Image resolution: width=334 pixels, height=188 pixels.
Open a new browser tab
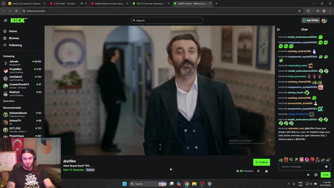tap(216, 4)
